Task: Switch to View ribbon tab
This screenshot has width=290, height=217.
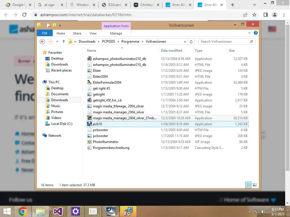Action: pos(93,33)
